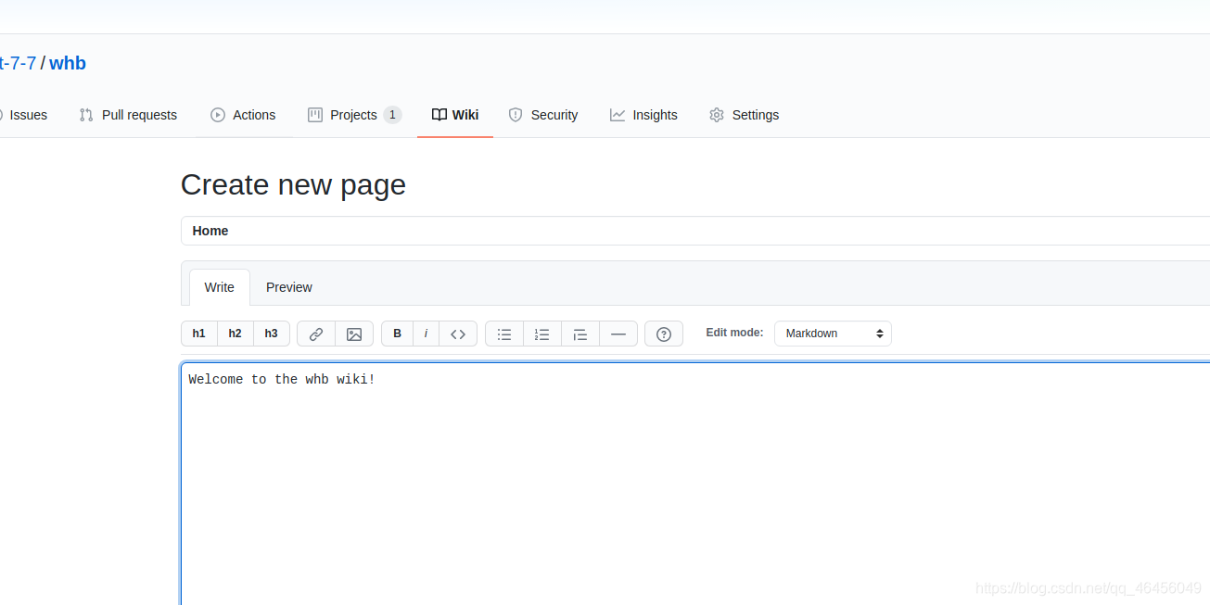Open the Insights tab
1210x605 pixels.
click(x=643, y=115)
